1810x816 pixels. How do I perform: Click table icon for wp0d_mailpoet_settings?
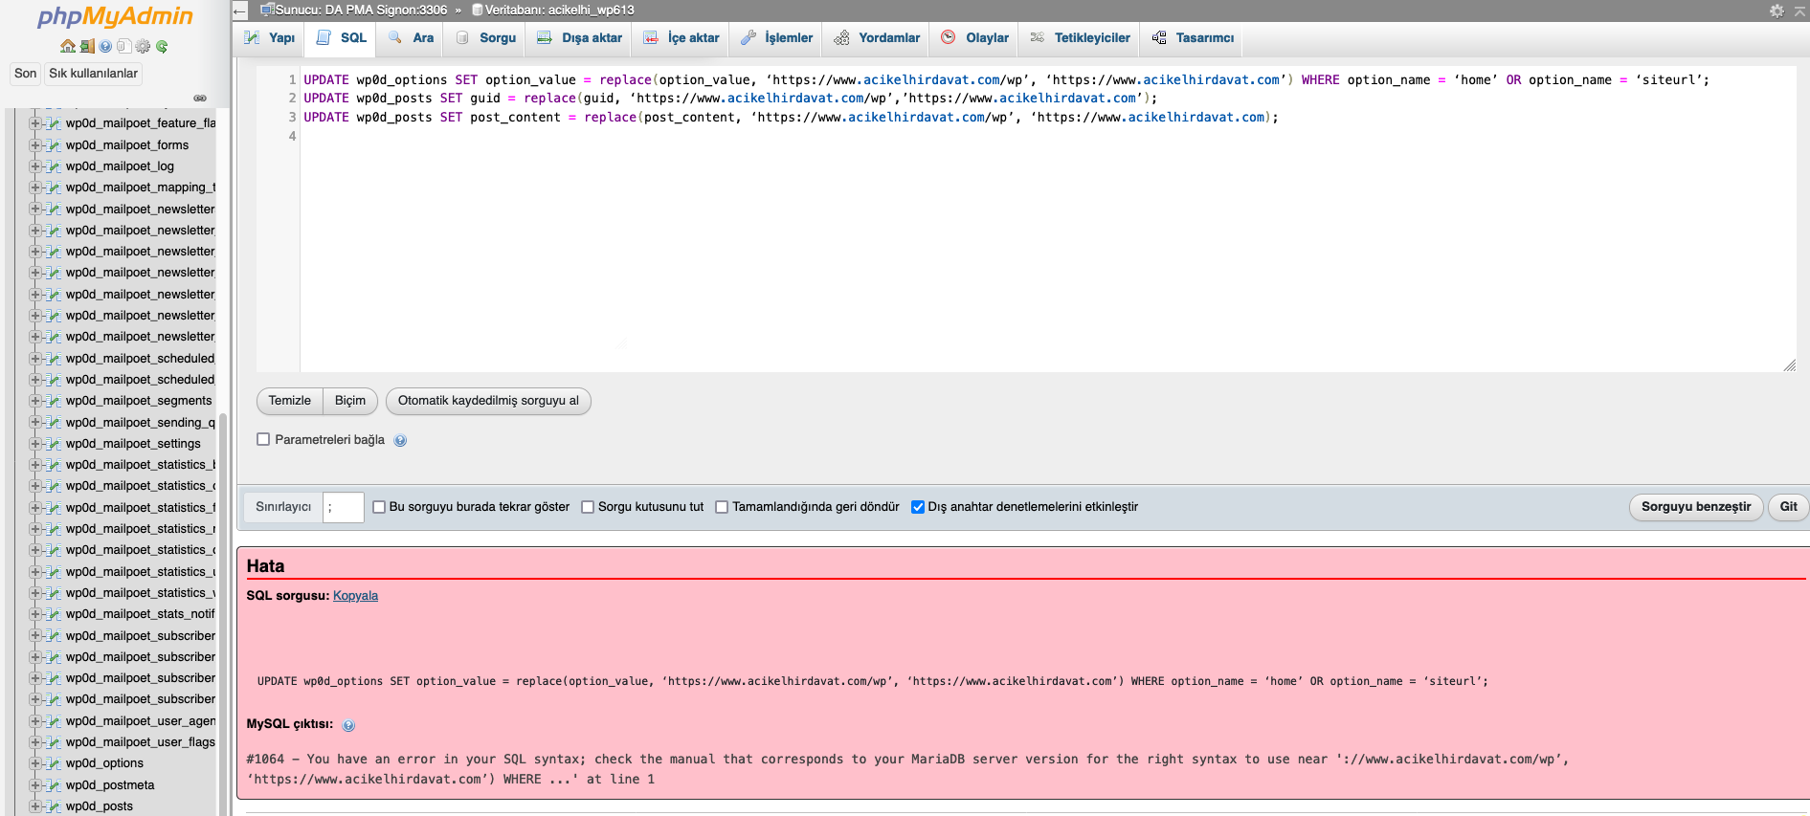pyautogui.click(x=54, y=444)
